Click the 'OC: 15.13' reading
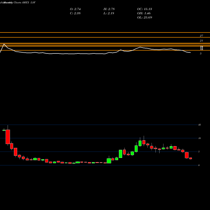The height and width of the screenshot is (210, 210). 144,9
